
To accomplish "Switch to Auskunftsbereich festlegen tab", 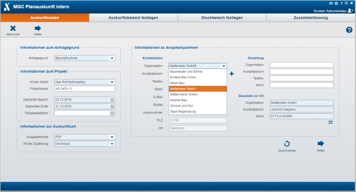I will pos(133,18).
